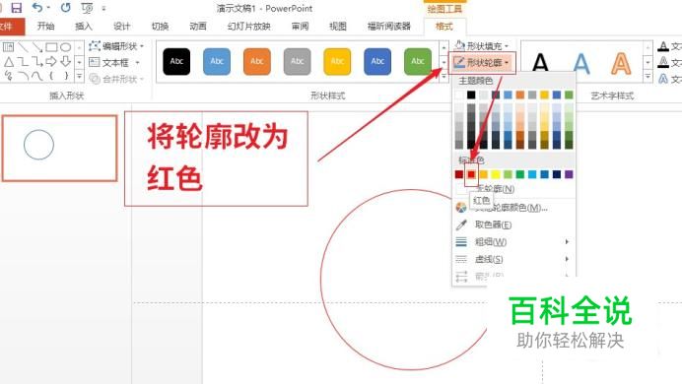Viewport: 682px width, 384px height.
Task: Pick yellow in standard colors row
Action: (x=496, y=174)
